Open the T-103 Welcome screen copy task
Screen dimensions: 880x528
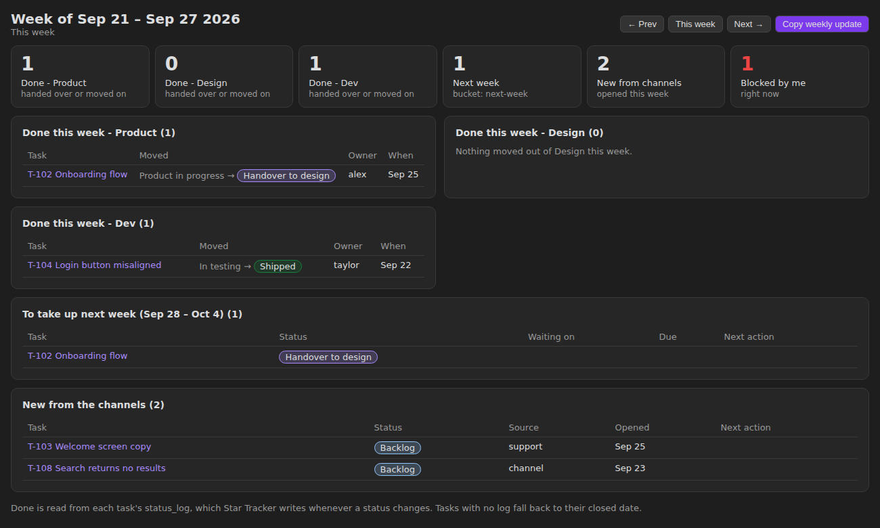coord(89,447)
